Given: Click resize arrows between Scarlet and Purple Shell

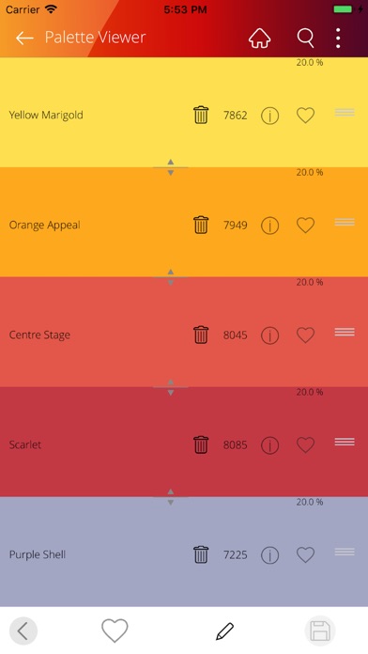Looking at the screenshot, I should pos(171,497).
